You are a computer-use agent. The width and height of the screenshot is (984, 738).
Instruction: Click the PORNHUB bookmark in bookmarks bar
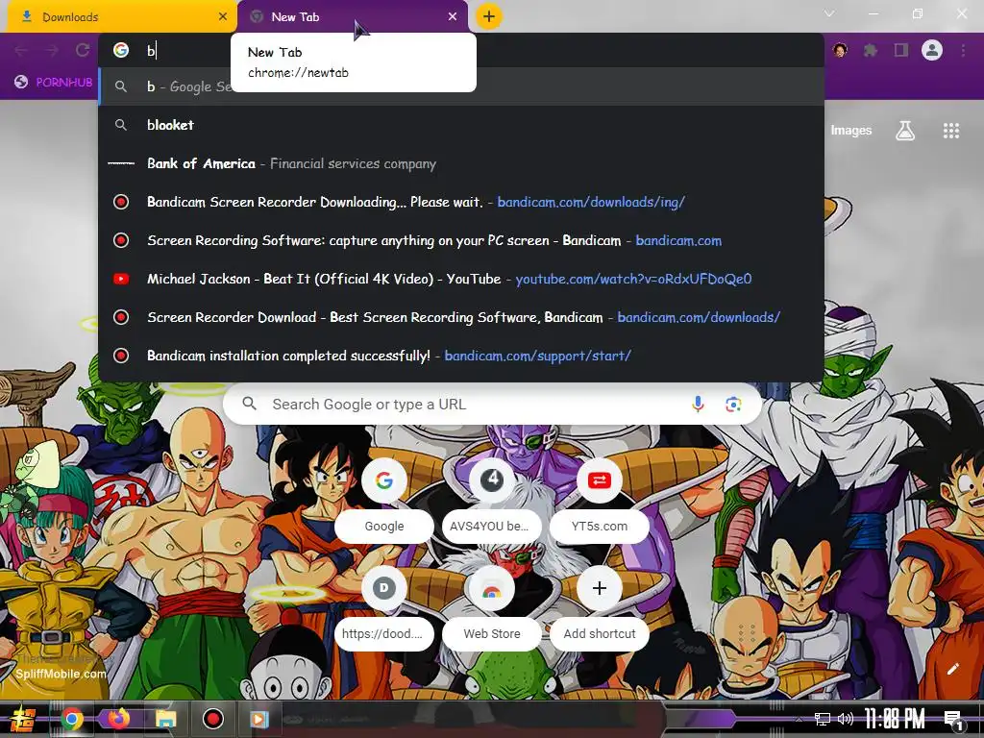54,83
